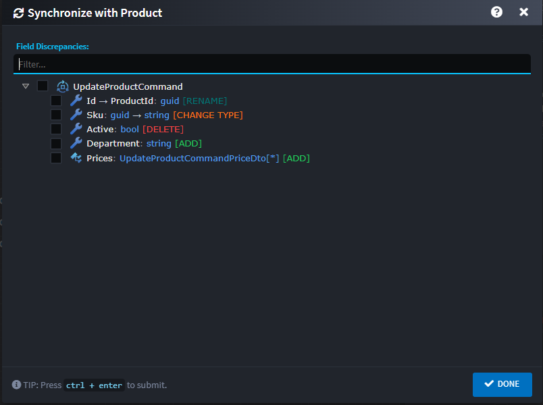Screen dimensions: 543x405
Task: Tick the Id → ProductId rename checkbox
Action: tap(56, 101)
